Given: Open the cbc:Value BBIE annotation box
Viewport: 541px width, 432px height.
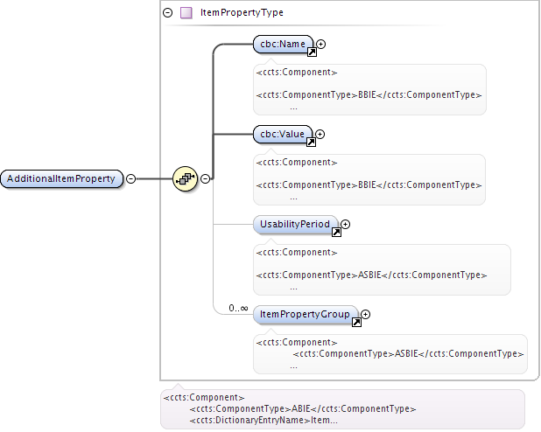Looking at the screenshot, I should coord(369,179).
